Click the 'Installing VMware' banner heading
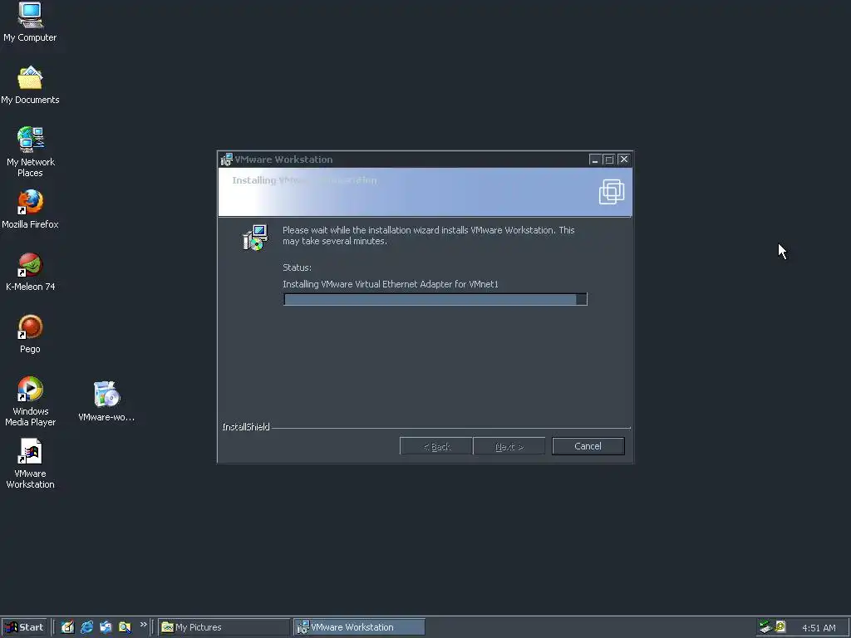 (x=304, y=180)
